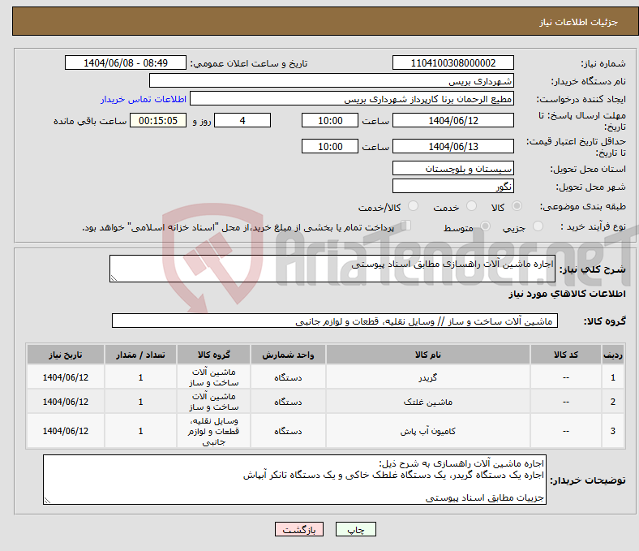Select the خدمت radio button
Screen dimensions: 639x551
(471, 206)
